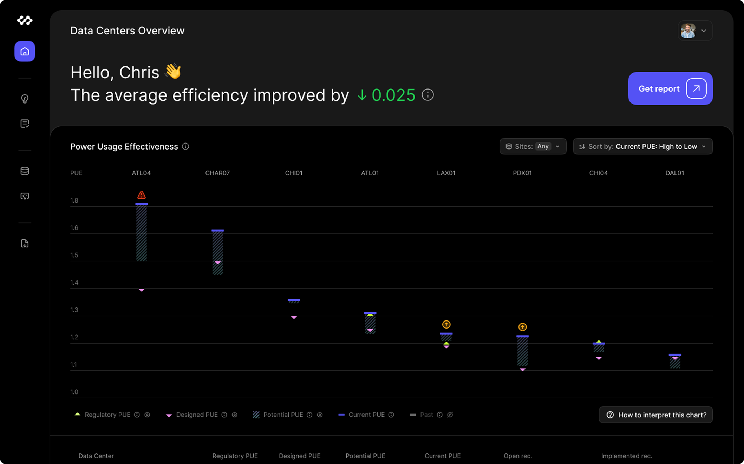Click the file download sidebar icon
The height and width of the screenshot is (464, 744).
pyautogui.click(x=25, y=243)
